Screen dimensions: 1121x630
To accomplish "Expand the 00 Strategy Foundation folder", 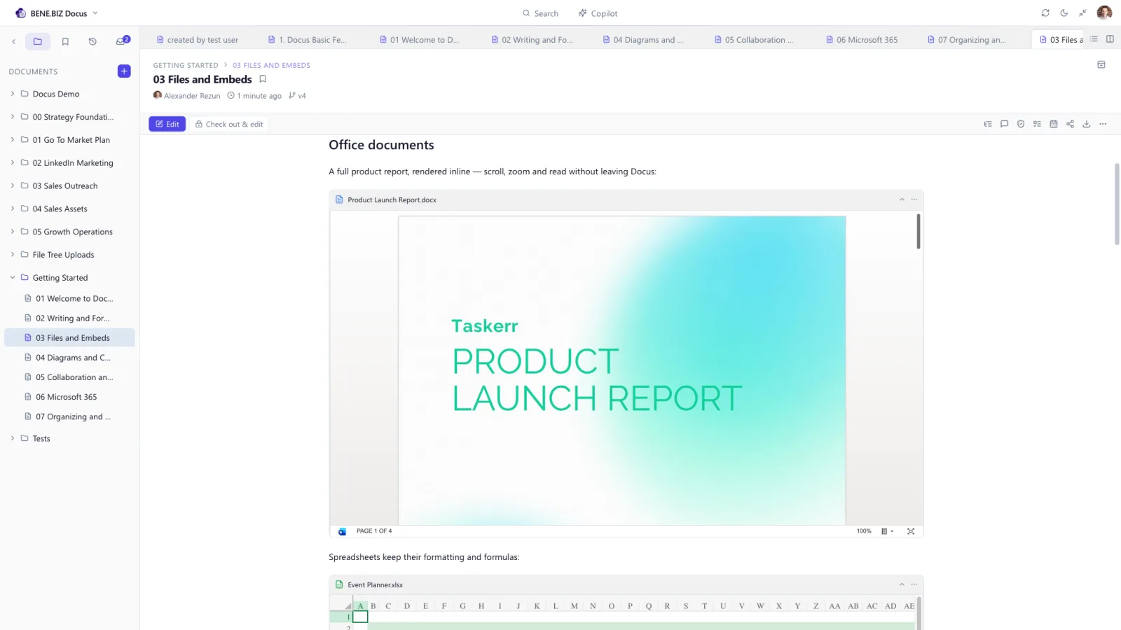I will click(13, 117).
